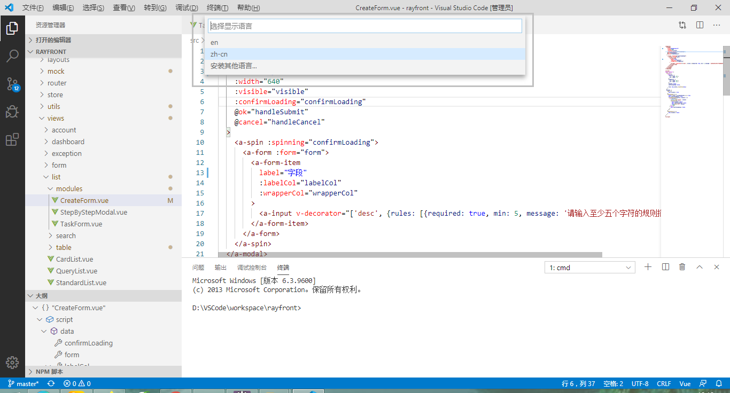Viewport: 730px width, 393px height.
Task: Click the feedback smiley in status bar
Action: [703, 383]
